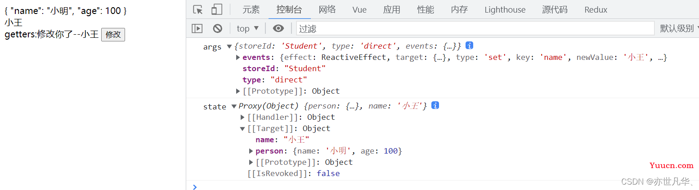
Task: Click the info badge beside args object
Action: (469, 45)
